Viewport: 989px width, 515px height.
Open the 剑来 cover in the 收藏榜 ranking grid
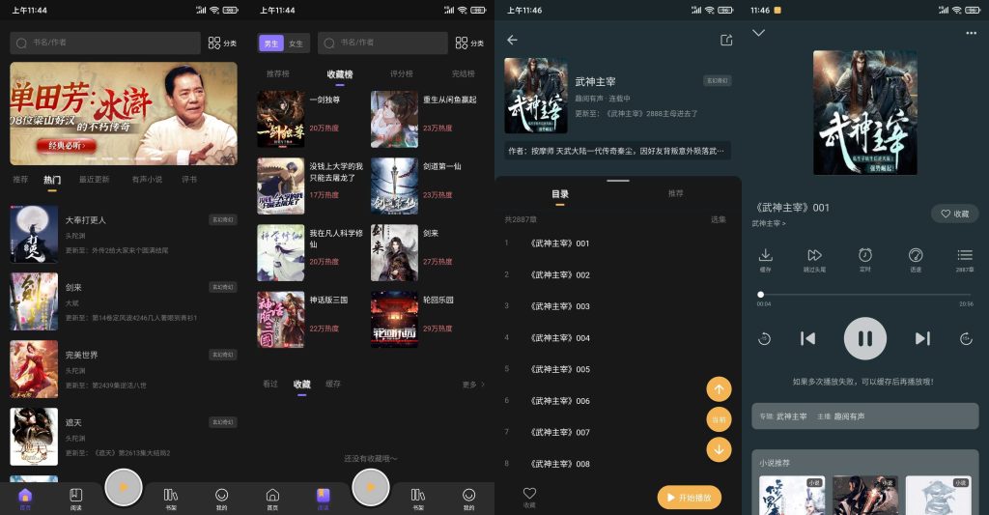(x=394, y=253)
